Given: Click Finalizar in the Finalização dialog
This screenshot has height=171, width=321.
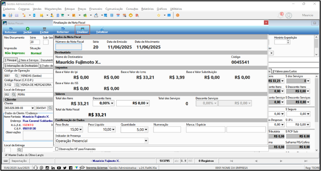Looking at the screenshot, I should (82, 30).
